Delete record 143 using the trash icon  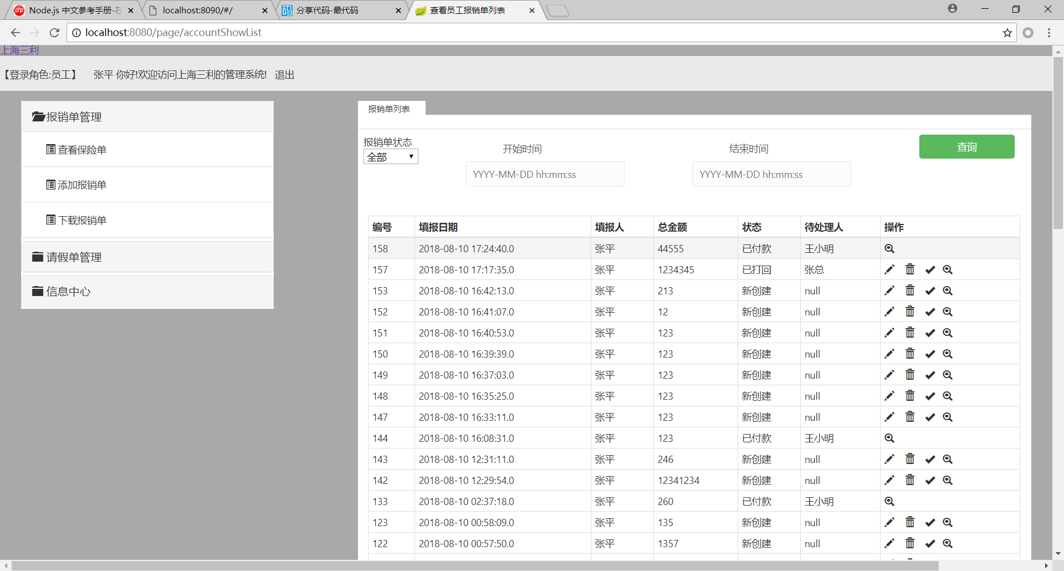pos(910,459)
